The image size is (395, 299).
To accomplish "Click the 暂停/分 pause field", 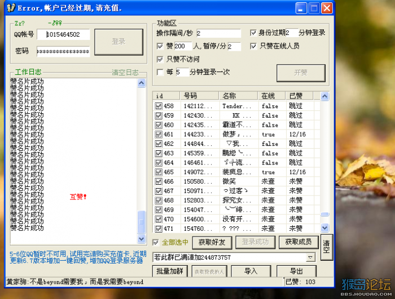I will (x=234, y=47).
